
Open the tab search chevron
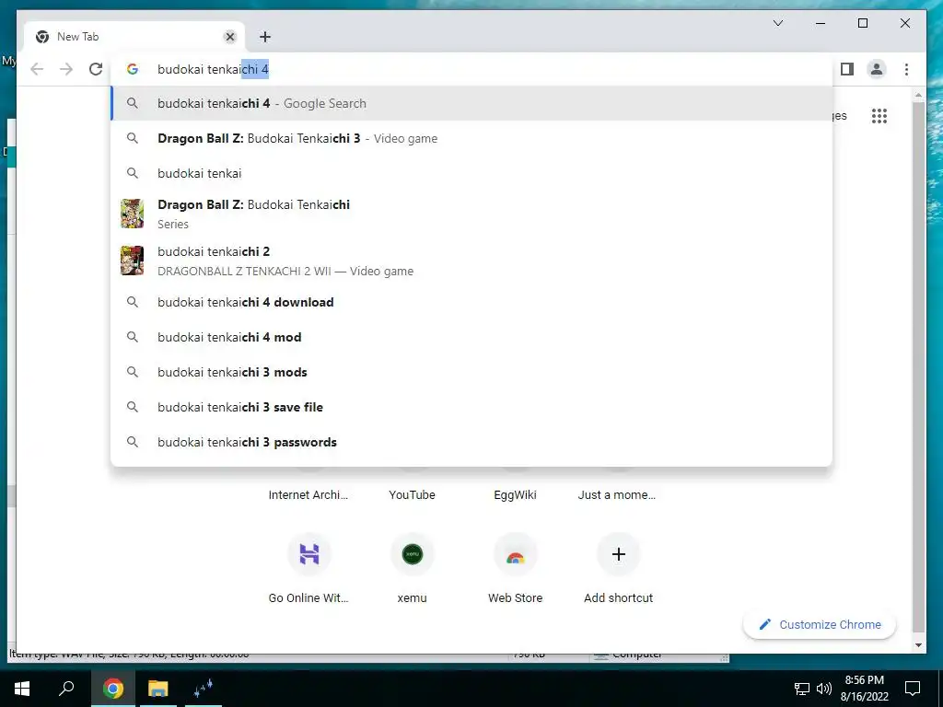tap(777, 23)
